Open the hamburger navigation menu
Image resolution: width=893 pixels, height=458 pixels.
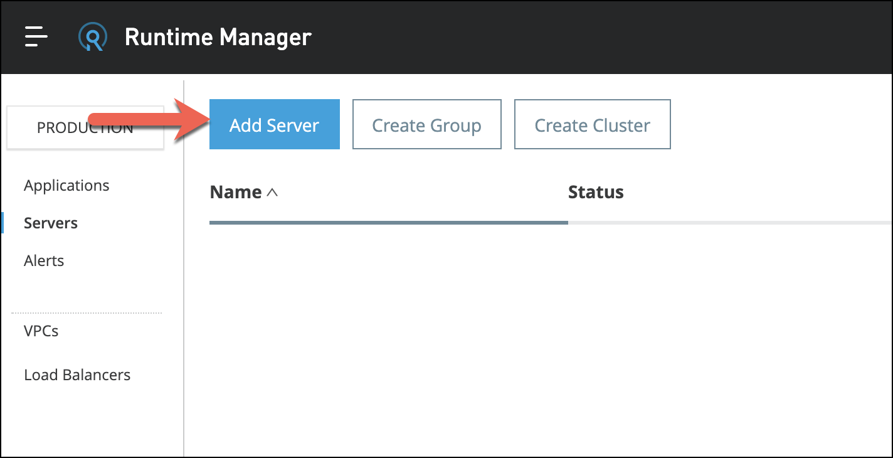click(36, 37)
